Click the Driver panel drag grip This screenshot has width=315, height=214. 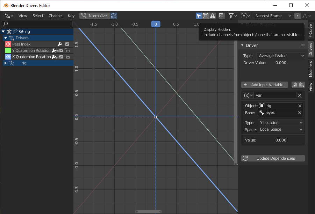tap(303, 45)
